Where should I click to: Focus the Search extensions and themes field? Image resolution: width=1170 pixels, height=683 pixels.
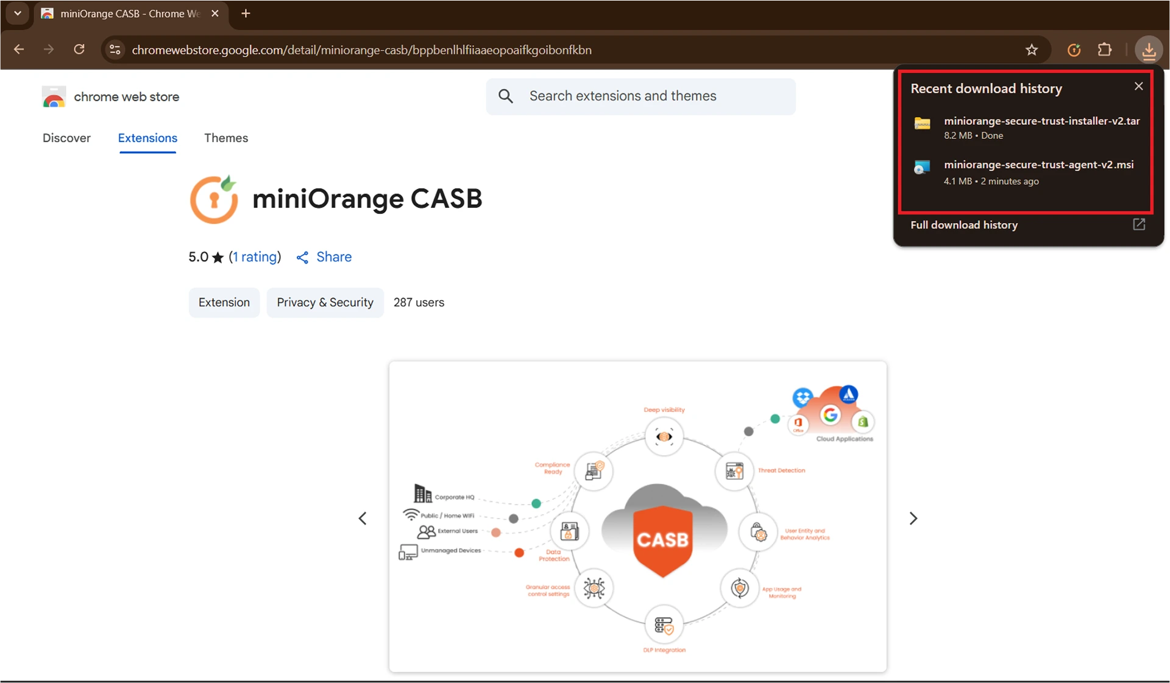(x=640, y=96)
